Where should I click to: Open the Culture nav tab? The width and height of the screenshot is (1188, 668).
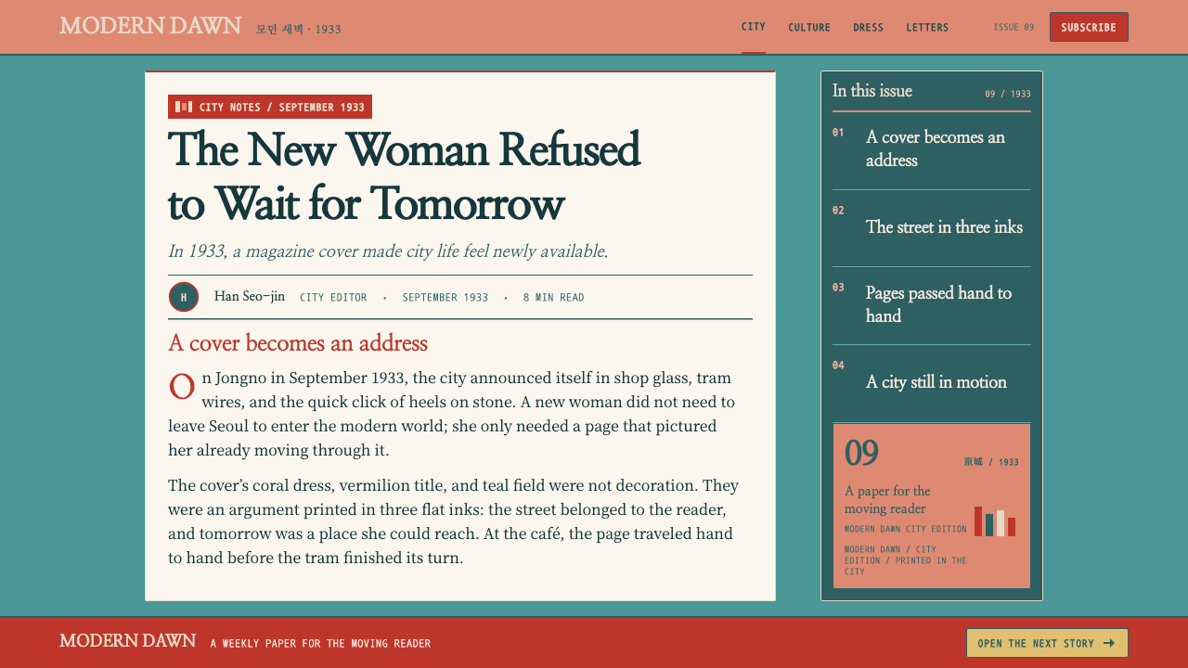coord(809,28)
